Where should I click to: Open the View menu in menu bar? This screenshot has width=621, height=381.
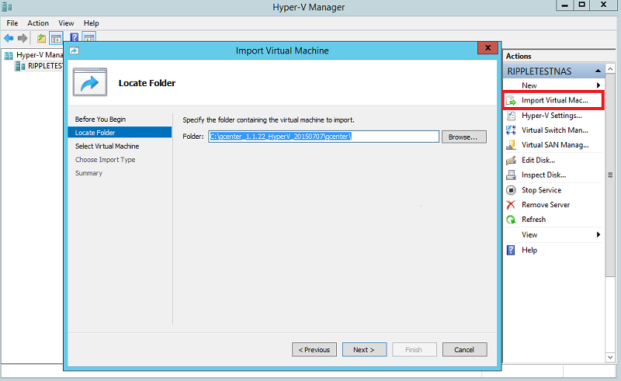click(x=66, y=23)
